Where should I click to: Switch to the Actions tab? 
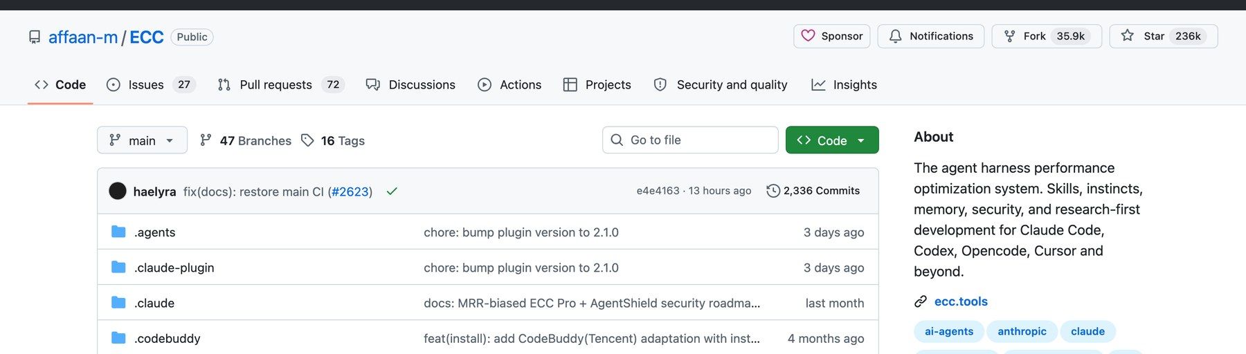(509, 85)
